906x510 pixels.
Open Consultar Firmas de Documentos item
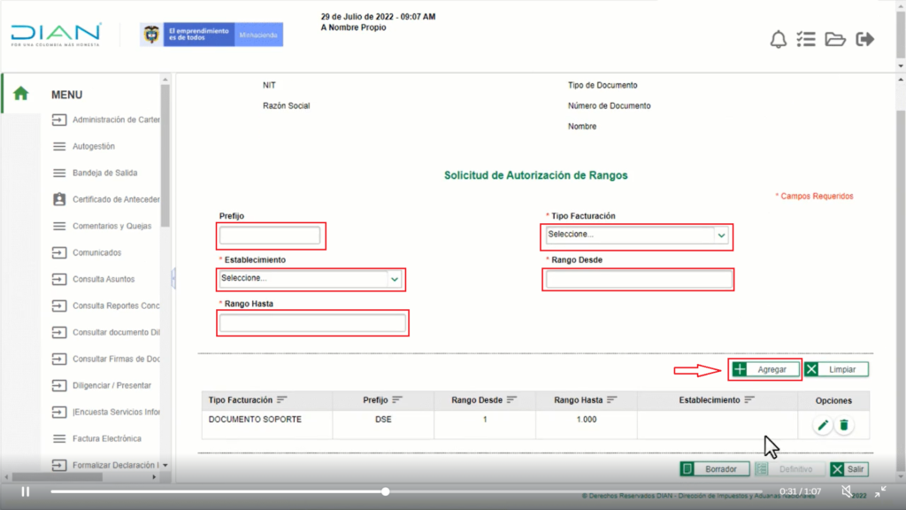tap(116, 359)
